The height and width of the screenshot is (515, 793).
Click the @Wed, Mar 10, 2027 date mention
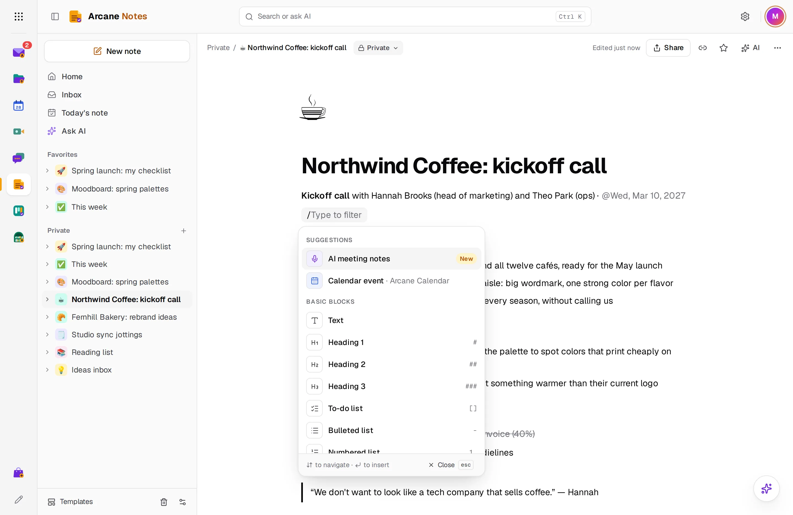(x=643, y=196)
